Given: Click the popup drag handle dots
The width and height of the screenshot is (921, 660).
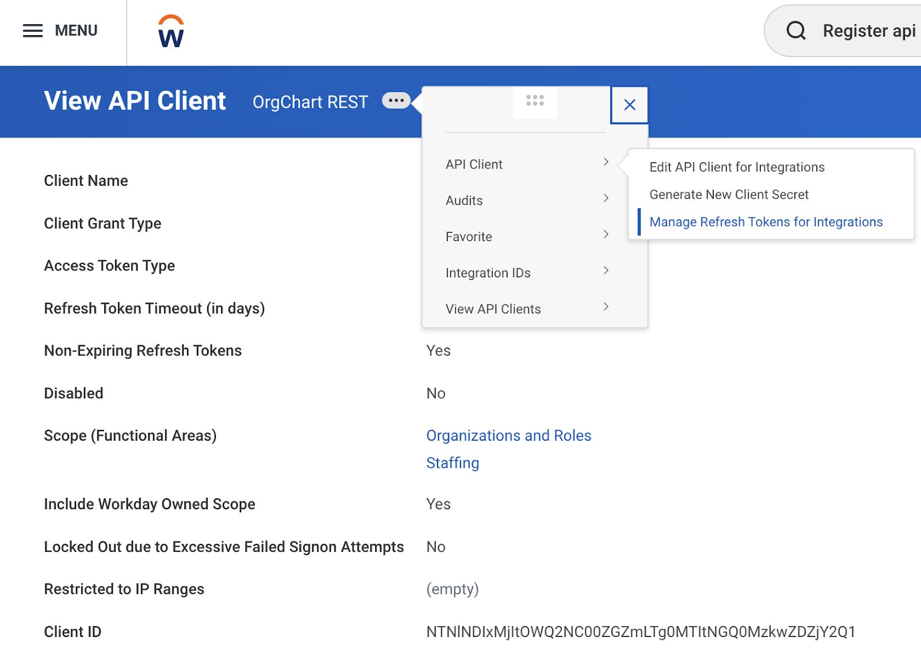Looking at the screenshot, I should [535, 101].
